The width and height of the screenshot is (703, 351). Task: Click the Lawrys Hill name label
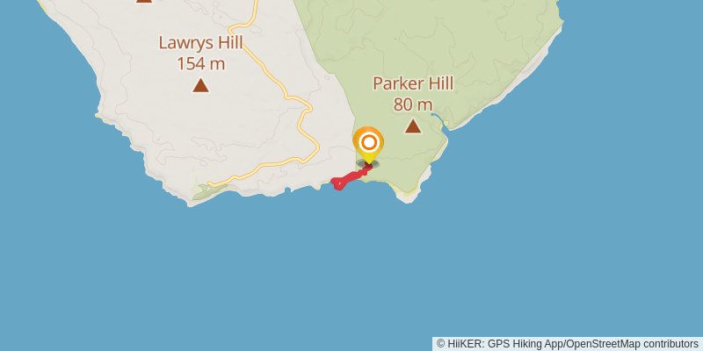(x=200, y=43)
